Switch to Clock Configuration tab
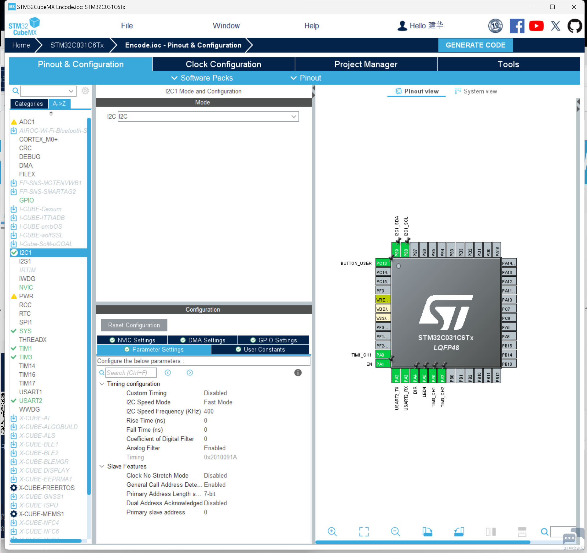The height and width of the screenshot is (553, 587). 223,64
